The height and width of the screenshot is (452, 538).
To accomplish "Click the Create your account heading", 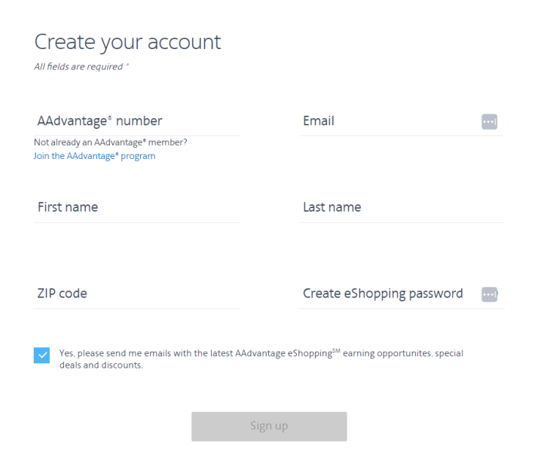I will point(127,41).
